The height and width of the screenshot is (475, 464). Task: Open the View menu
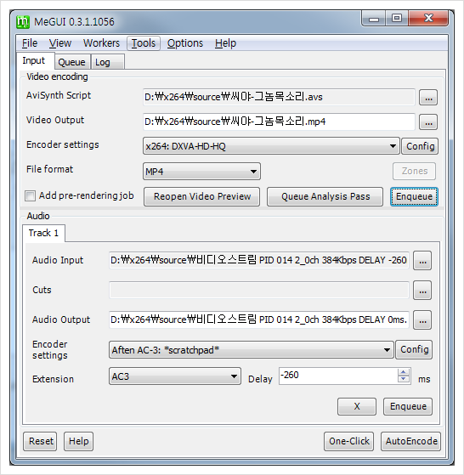click(60, 43)
